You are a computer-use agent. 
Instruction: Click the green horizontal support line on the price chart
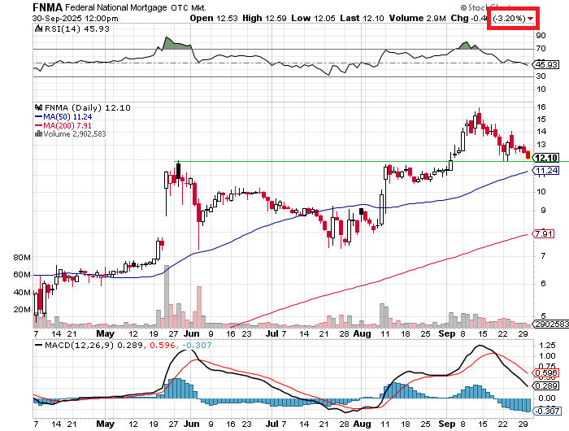coord(371,161)
